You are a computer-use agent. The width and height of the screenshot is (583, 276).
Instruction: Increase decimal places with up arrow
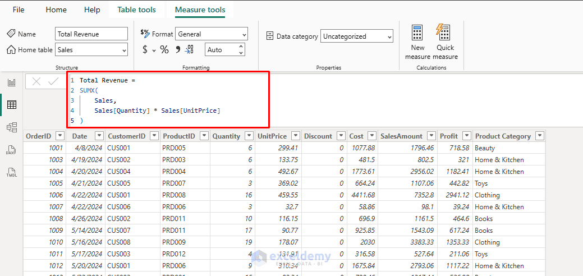241,46
